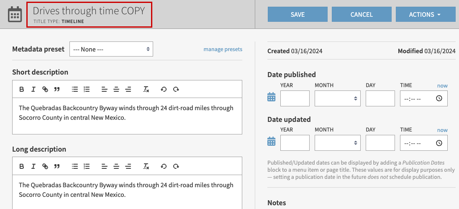This screenshot has width=459, height=209.
Task: Add bulleted list in Short description editor
Action: [75, 89]
